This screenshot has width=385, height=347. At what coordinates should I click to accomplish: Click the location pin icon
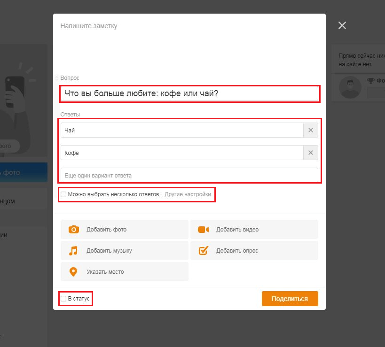click(x=73, y=272)
